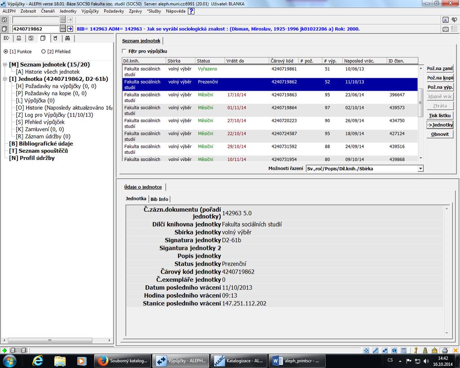The height and width of the screenshot is (368, 460).
Task: Click the calendar grid icon in status bar
Action: (404, 350)
